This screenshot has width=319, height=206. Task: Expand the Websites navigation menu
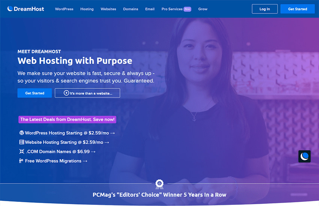pos(108,9)
